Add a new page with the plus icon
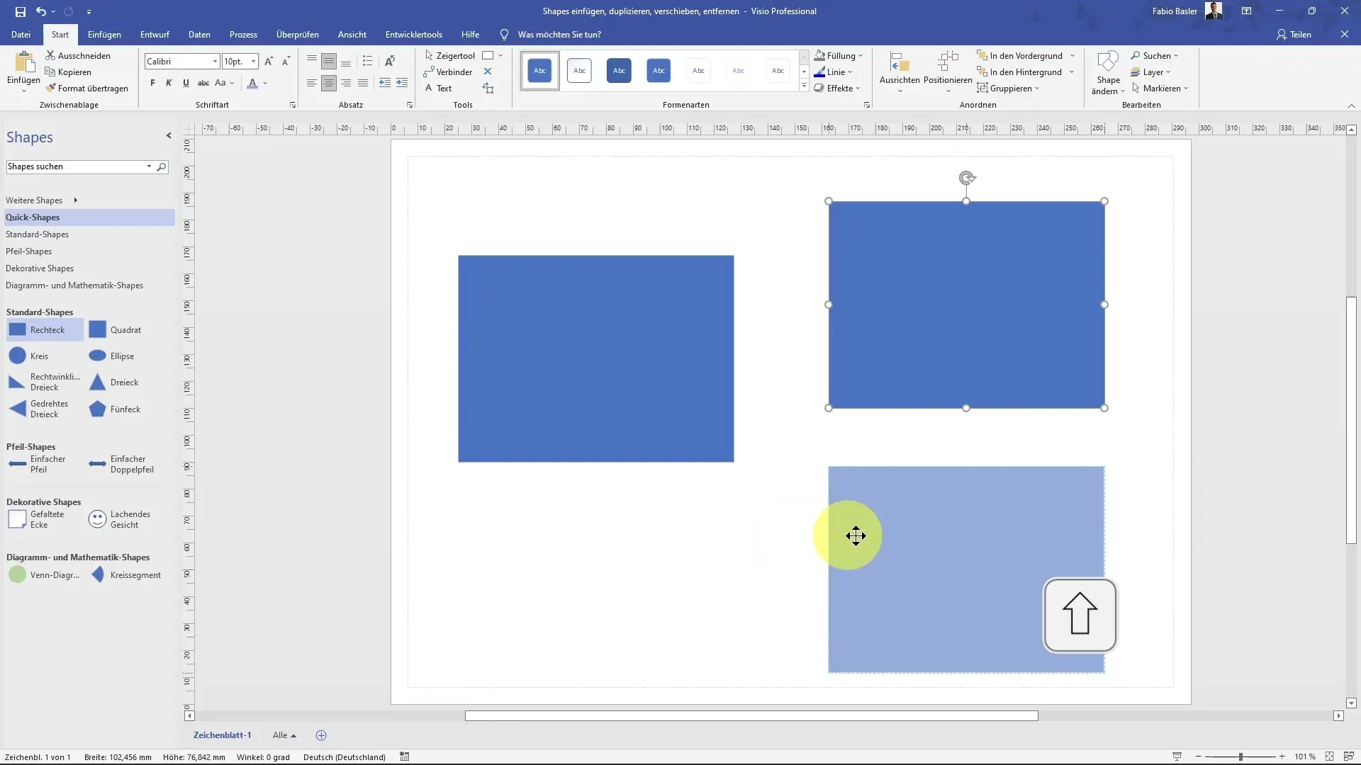Image resolution: width=1361 pixels, height=765 pixels. tap(321, 735)
